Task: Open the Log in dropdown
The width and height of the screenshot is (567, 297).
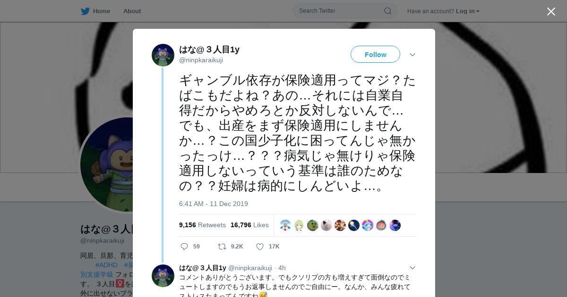Action: (x=468, y=11)
